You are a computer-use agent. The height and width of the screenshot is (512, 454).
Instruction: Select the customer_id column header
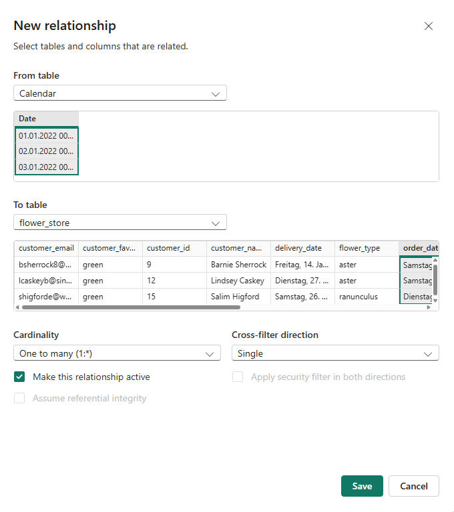click(x=174, y=248)
